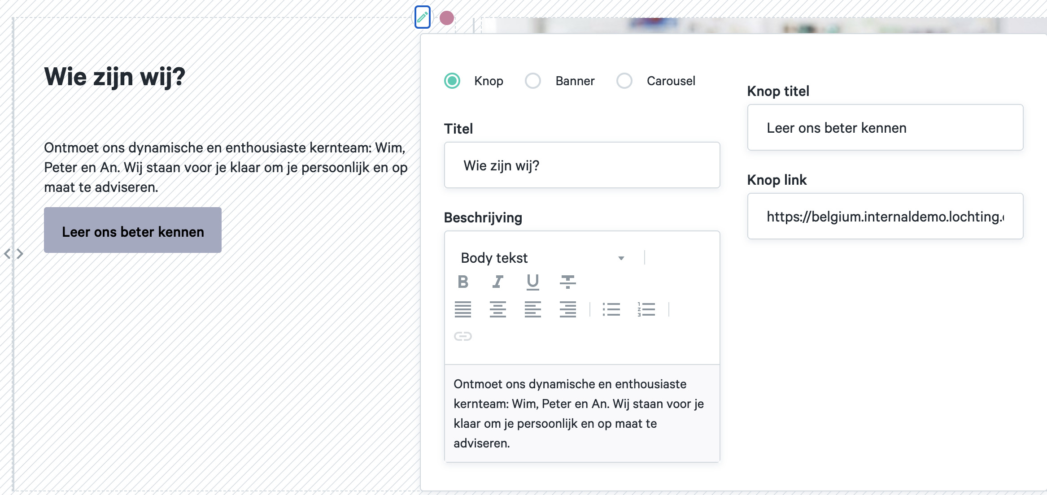Align description text right
1047x495 pixels.
pyautogui.click(x=567, y=309)
